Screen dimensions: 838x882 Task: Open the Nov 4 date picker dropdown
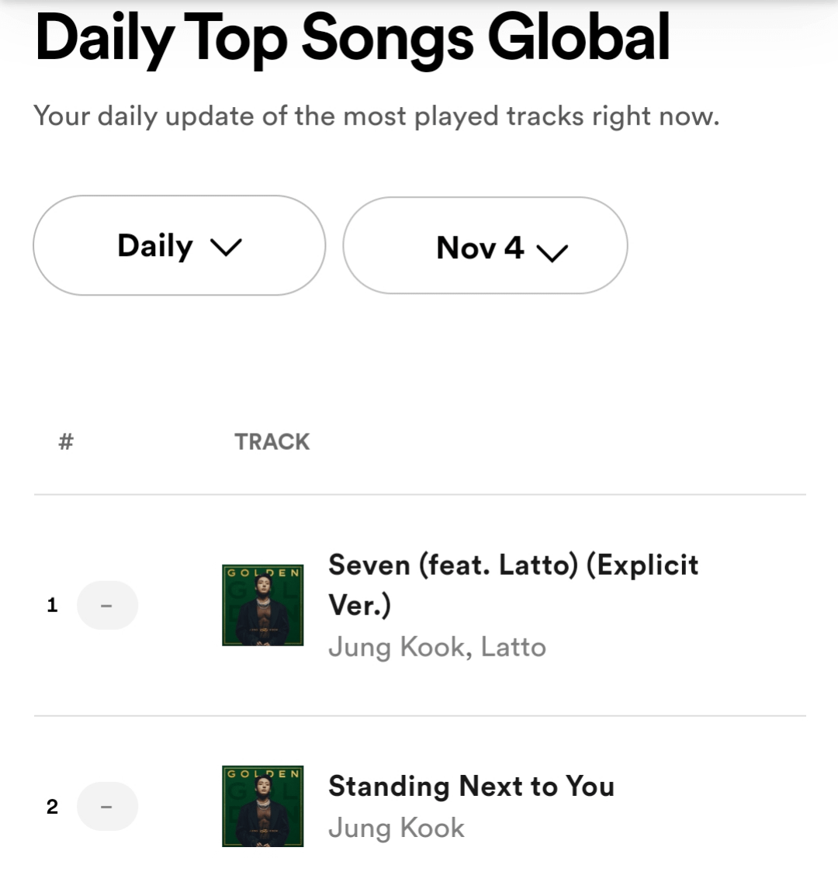485,246
